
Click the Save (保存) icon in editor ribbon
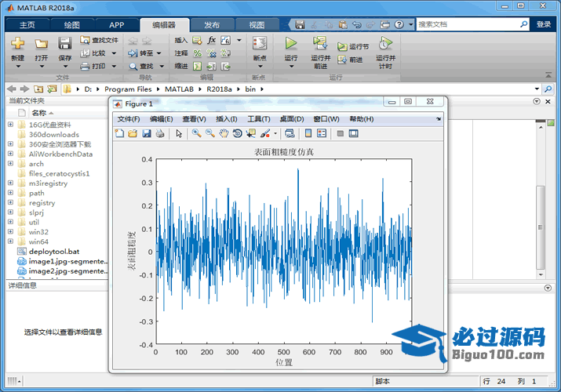point(65,45)
